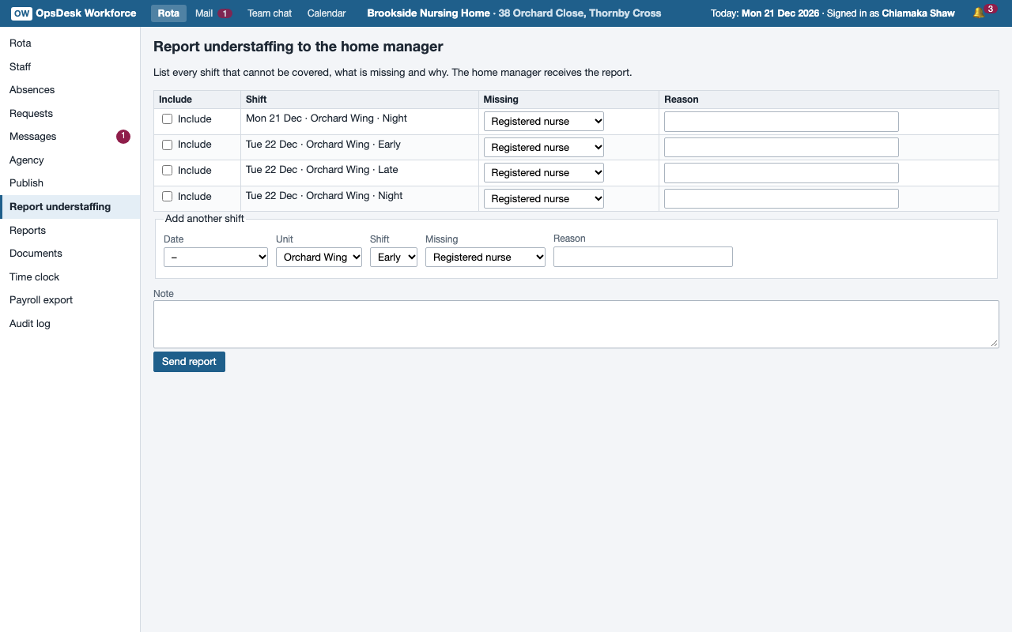Click the signed-in name Chiamaka Shaw

click(918, 13)
